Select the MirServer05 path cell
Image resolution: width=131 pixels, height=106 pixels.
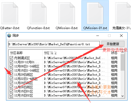(x=74, y=79)
